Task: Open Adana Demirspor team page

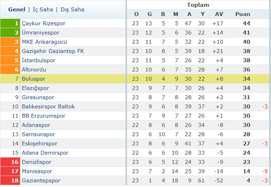Action: coord(45,153)
